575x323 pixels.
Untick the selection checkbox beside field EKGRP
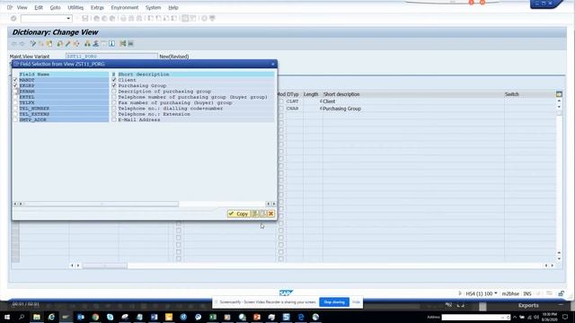[x=15, y=85]
